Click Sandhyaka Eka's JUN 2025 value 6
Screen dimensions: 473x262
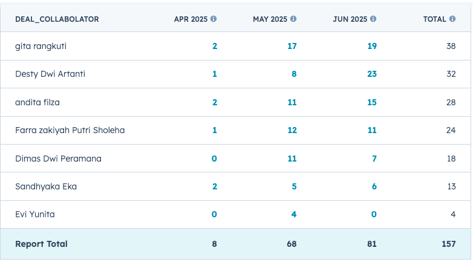tap(374, 186)
